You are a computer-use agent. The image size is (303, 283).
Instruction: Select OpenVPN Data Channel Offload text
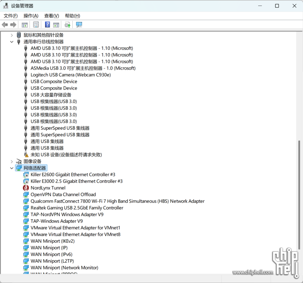pyautogui.click(x=63, y=195)
